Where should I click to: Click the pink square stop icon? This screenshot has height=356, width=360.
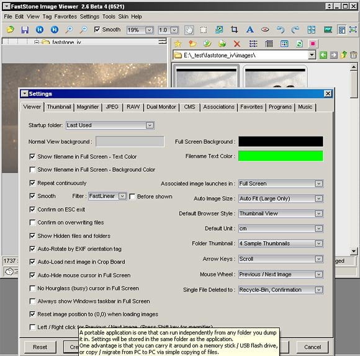(313, 43)
